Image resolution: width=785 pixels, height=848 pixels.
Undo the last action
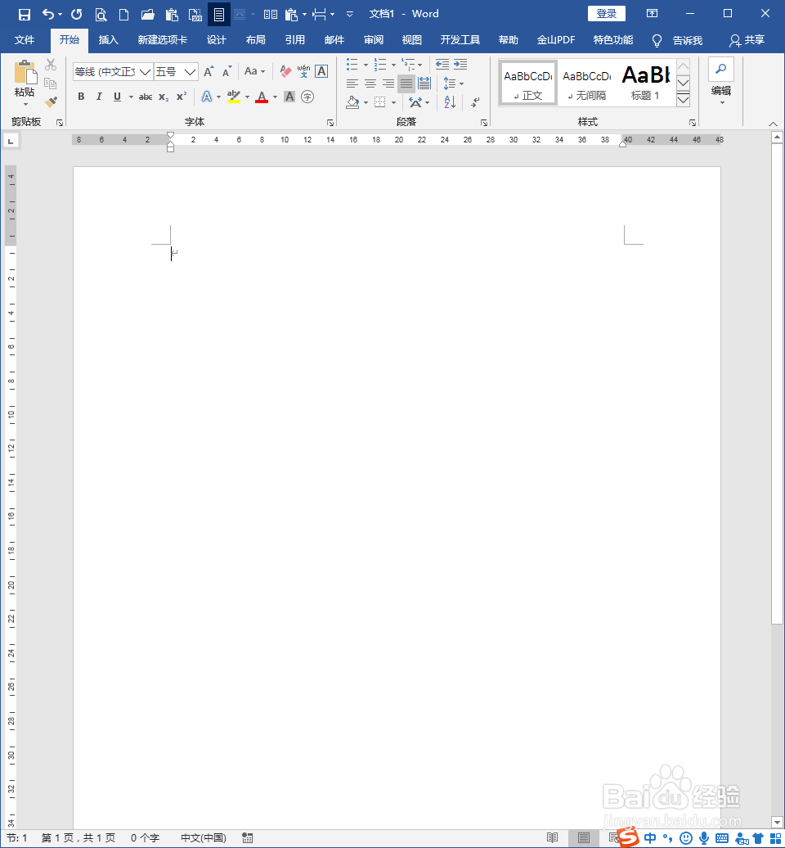pos(48,14)
